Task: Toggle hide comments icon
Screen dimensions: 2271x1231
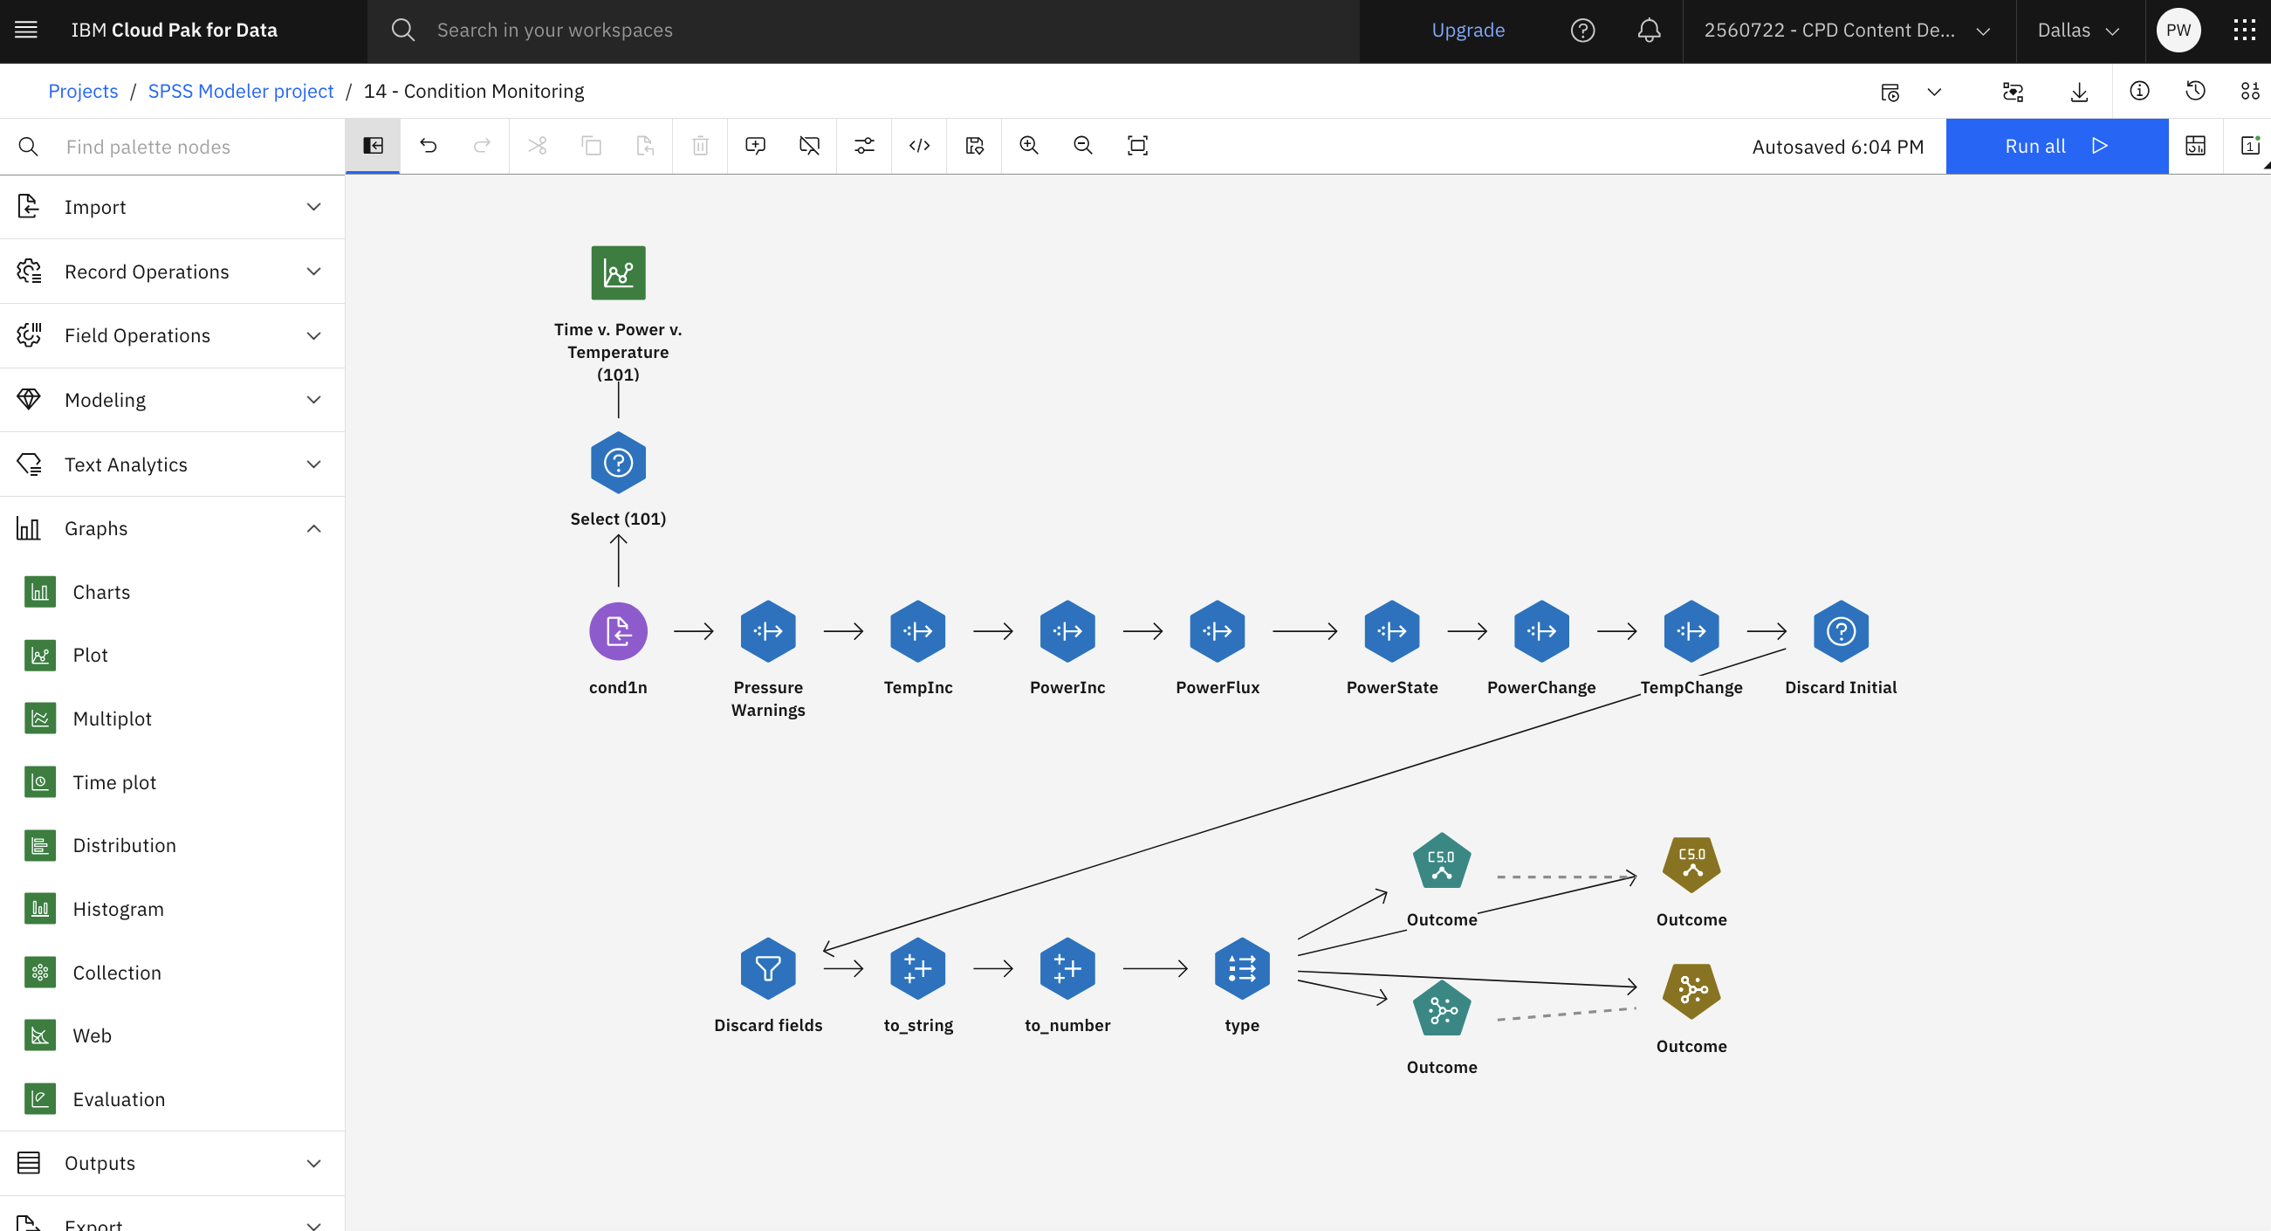Action: coord(809,146)
